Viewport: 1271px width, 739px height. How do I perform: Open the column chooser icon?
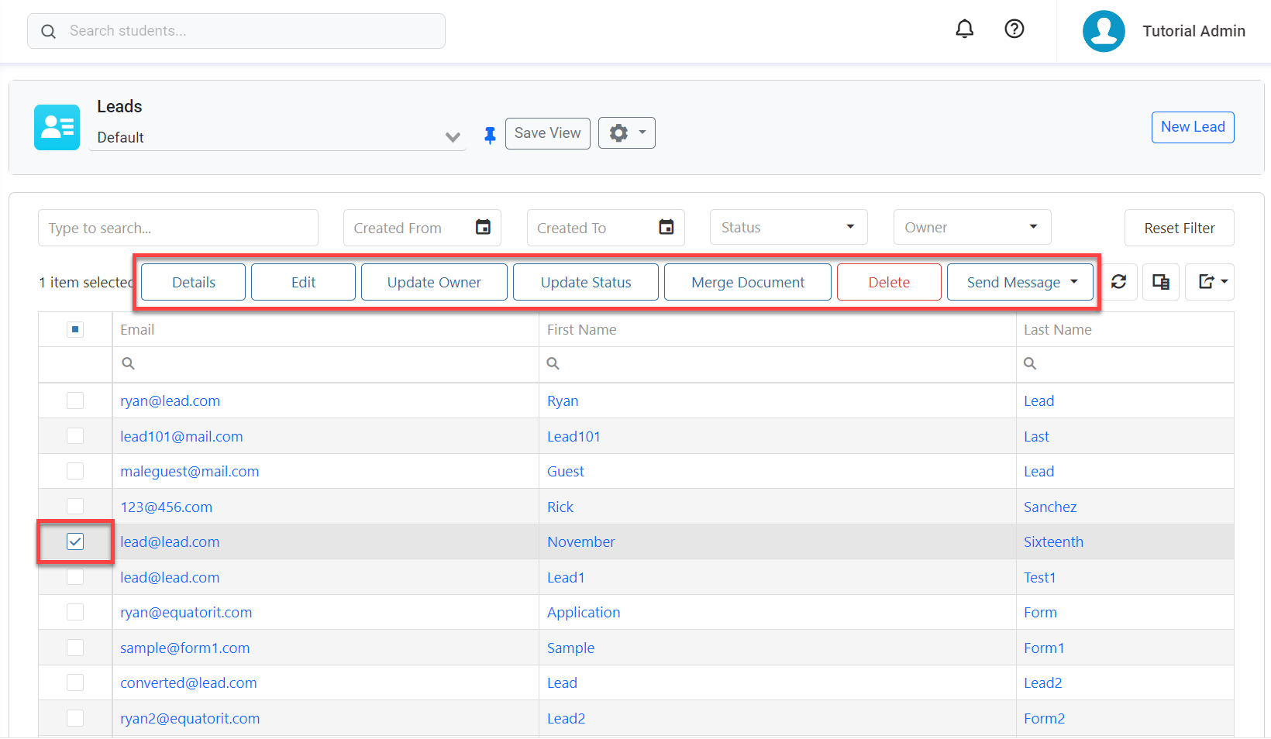[1160, 282]
